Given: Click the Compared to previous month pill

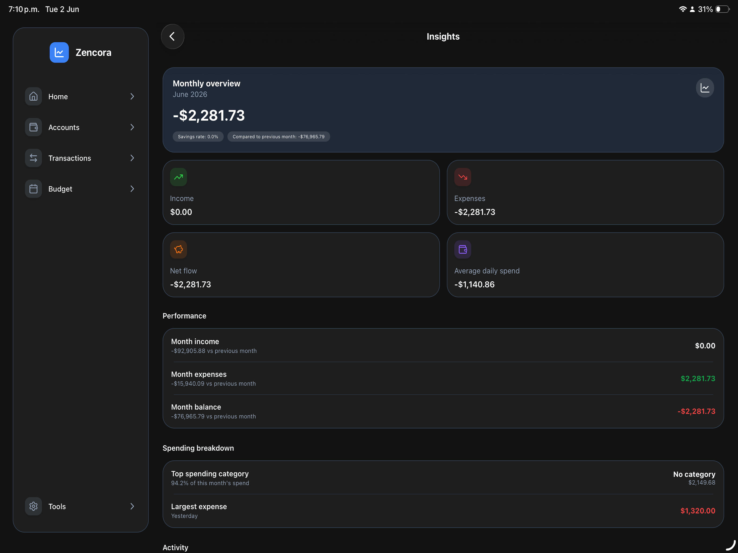Looking at the screenshot, I should [x=279, y=137].
